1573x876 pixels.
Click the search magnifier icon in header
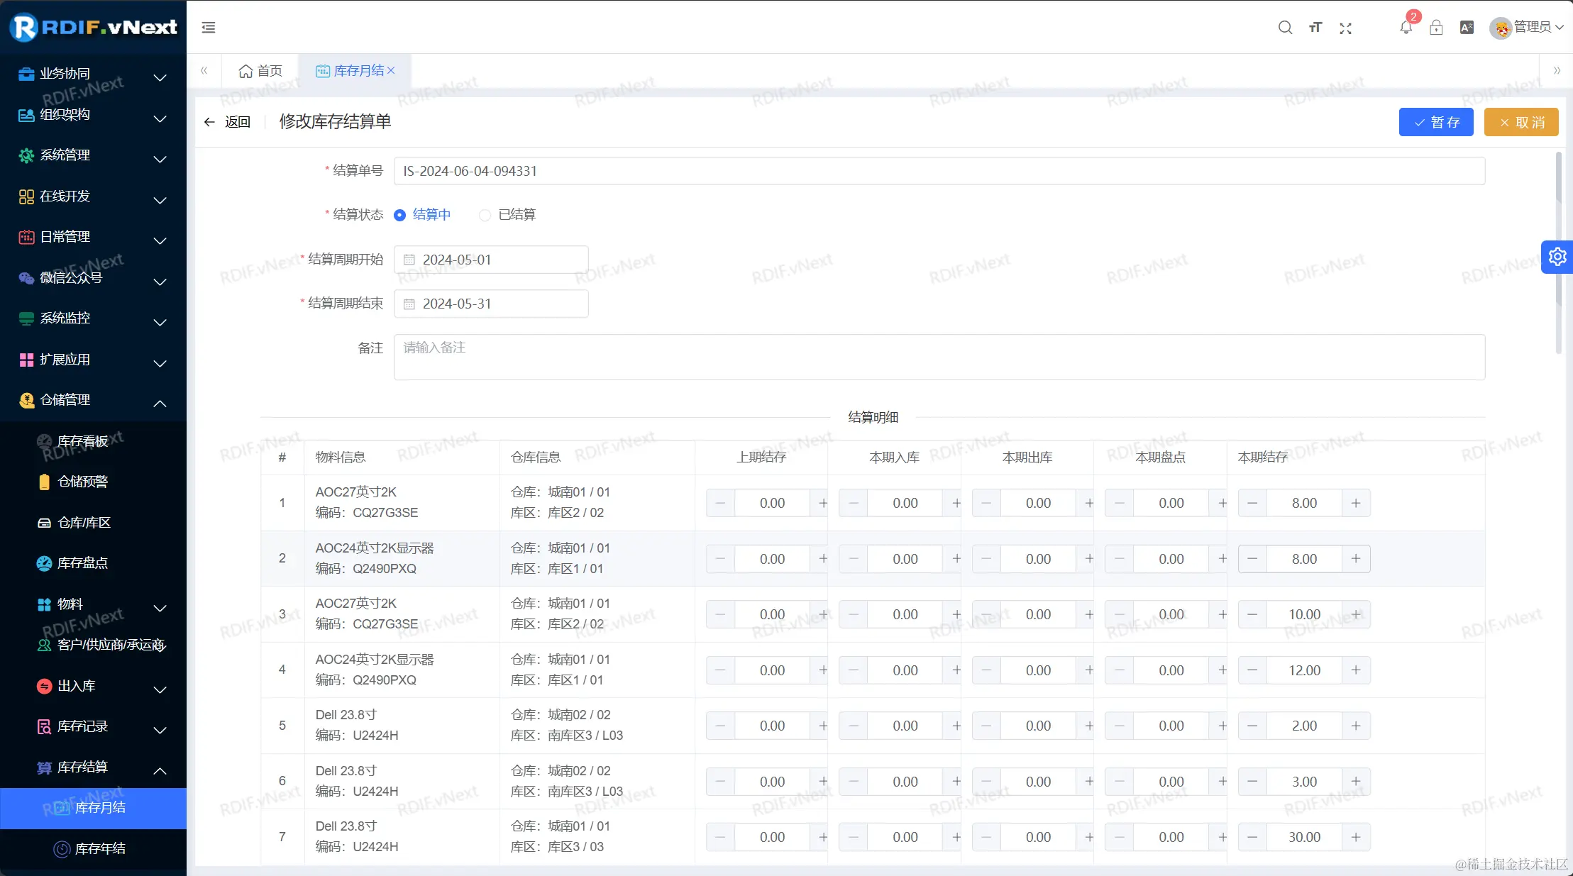click(x=1285, y=28)
